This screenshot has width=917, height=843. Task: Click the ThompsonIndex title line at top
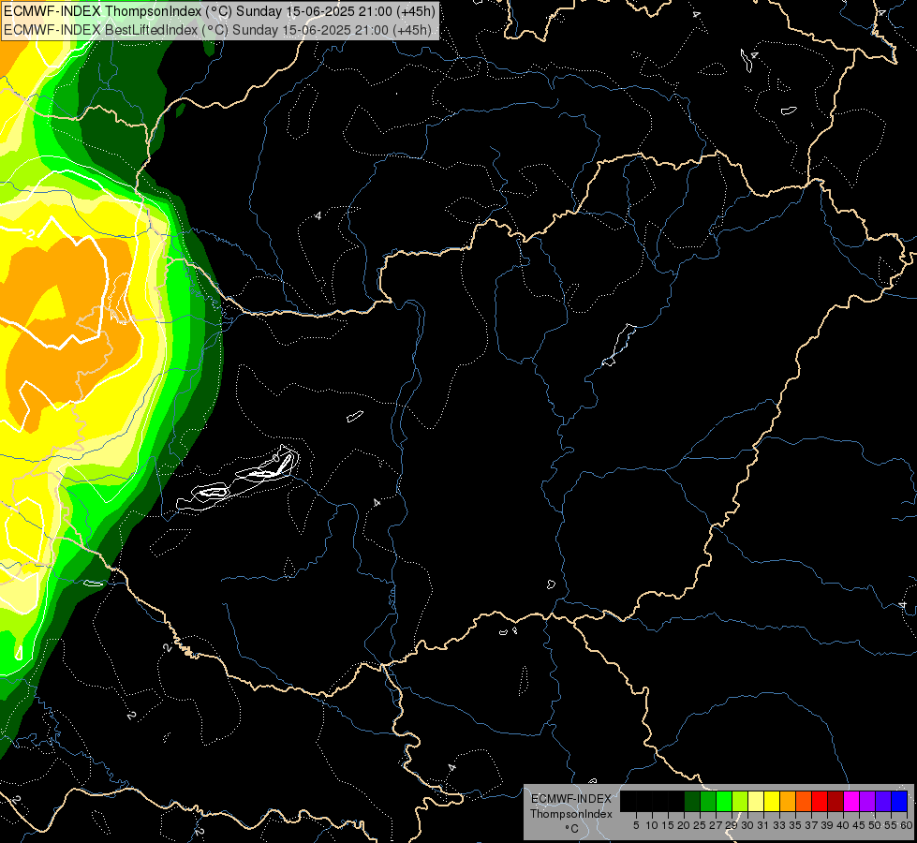[x=219, y=10]
